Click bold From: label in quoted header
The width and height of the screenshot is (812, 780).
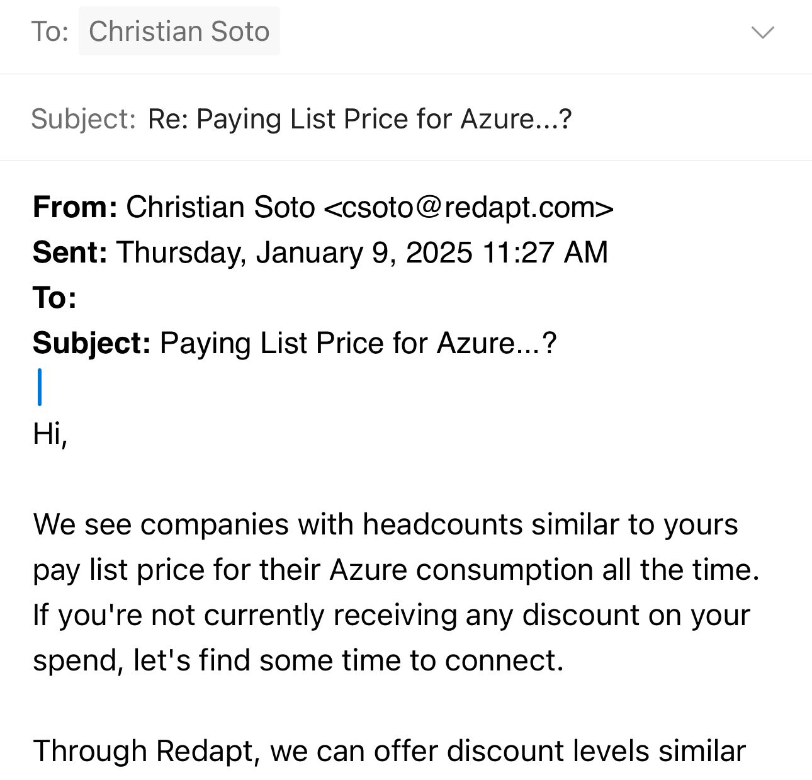pyautogui.click(x=75, y=207)
